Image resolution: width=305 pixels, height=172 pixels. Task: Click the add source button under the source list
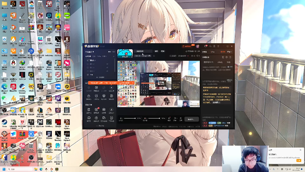(x=100, y=78)
